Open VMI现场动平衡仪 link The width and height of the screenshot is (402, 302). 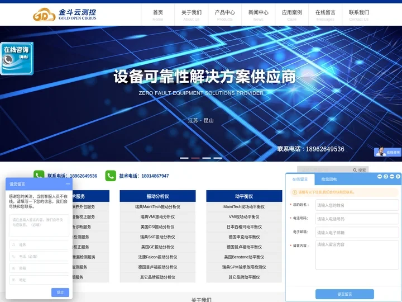(x=244, y=217)
